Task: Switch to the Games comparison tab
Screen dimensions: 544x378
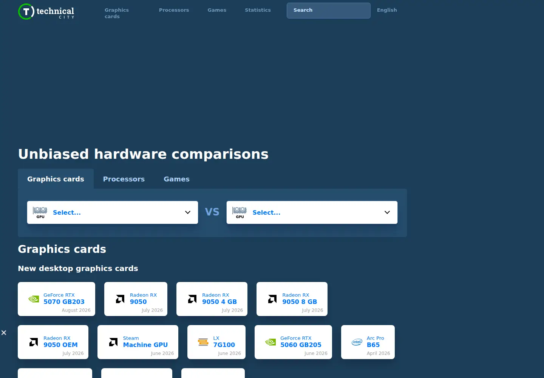Action: 176,179
